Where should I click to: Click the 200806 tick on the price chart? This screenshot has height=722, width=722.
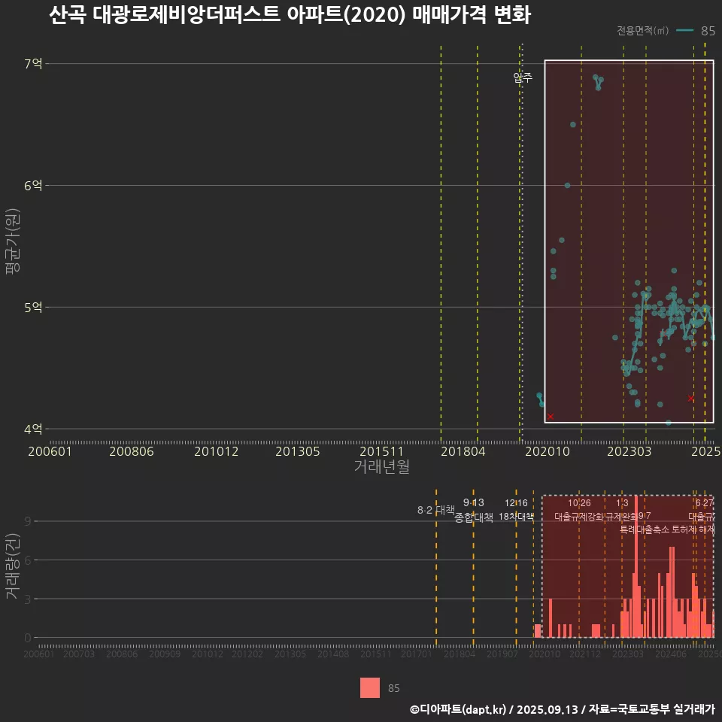pyautogui.click(x=131, y=451)
